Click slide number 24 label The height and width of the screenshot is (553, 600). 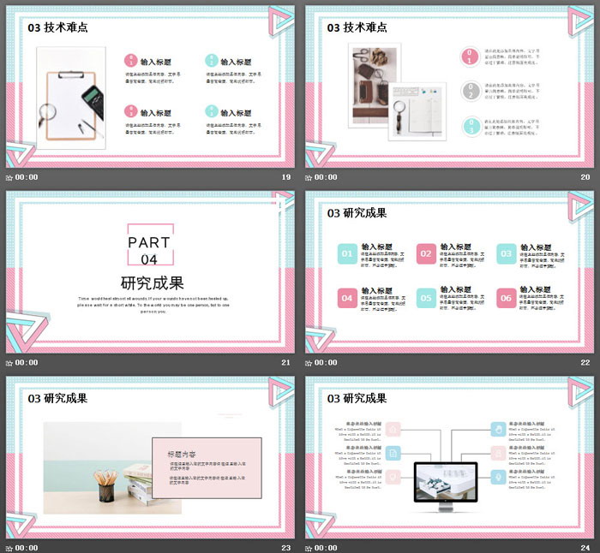[x=585, y=548]
